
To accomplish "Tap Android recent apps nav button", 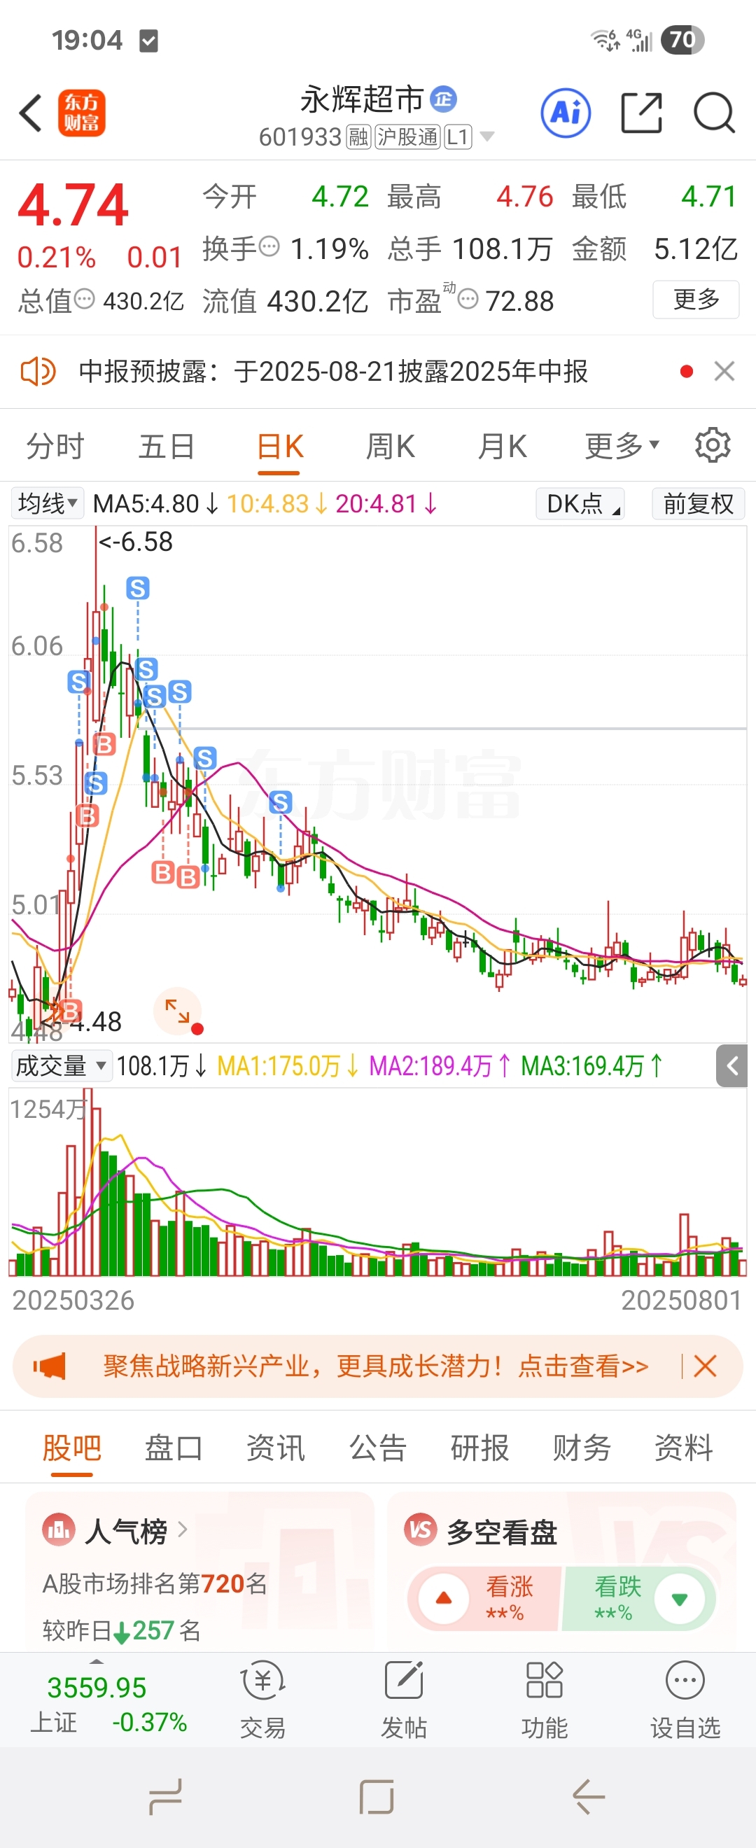I will [166, 1798].
